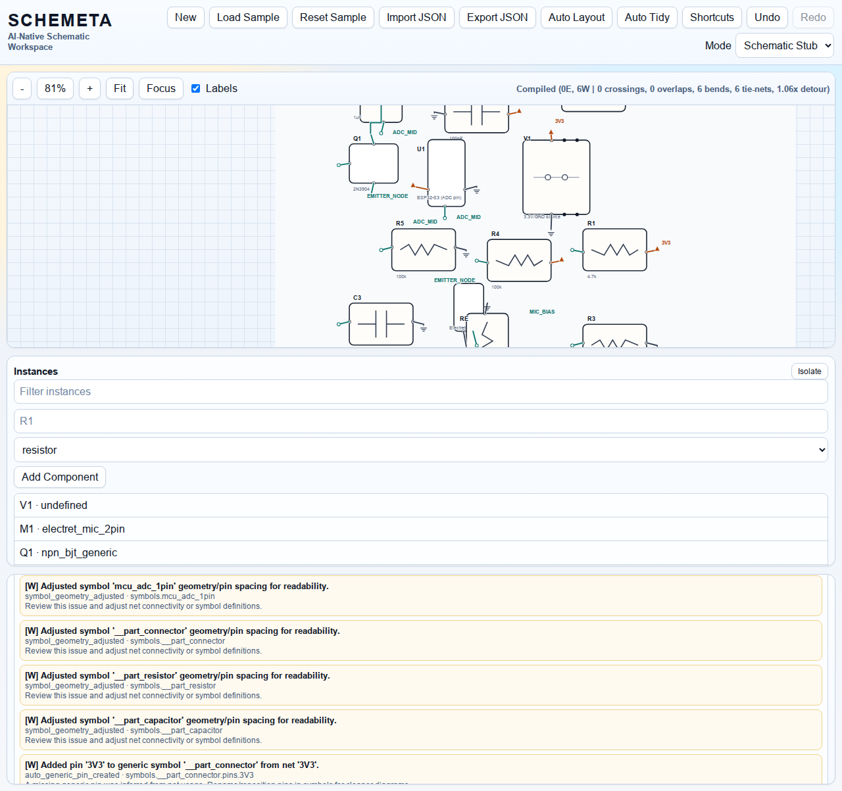
Task: Click the 81% zoom level button
Action: 55,89
